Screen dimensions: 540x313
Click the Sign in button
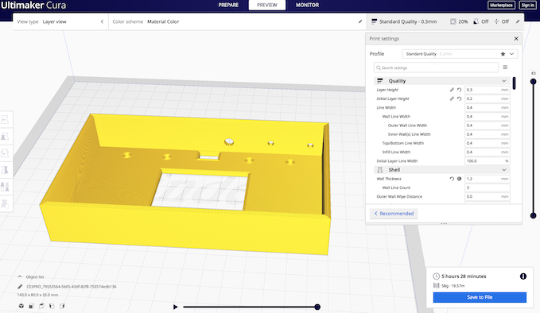(527, 5)
